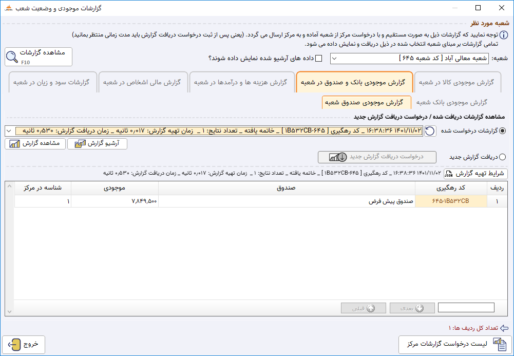The height and width of the screenshot is (356, 514).
Task: Open the گزارش موجودی بانک شعبه sub-tab
Action: (452, 103)
